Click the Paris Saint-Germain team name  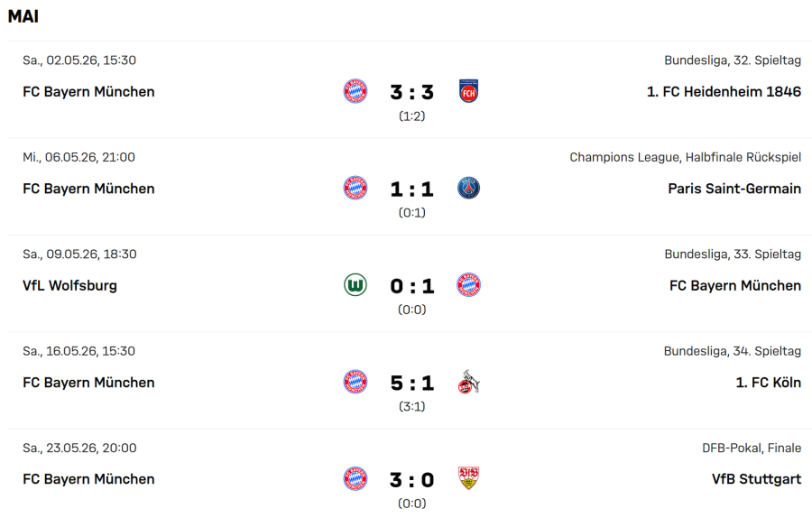pos(734,189)
